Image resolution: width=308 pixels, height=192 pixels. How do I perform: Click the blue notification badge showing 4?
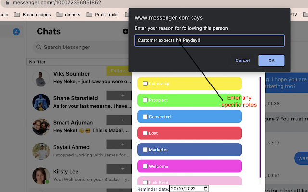point(16,32)
